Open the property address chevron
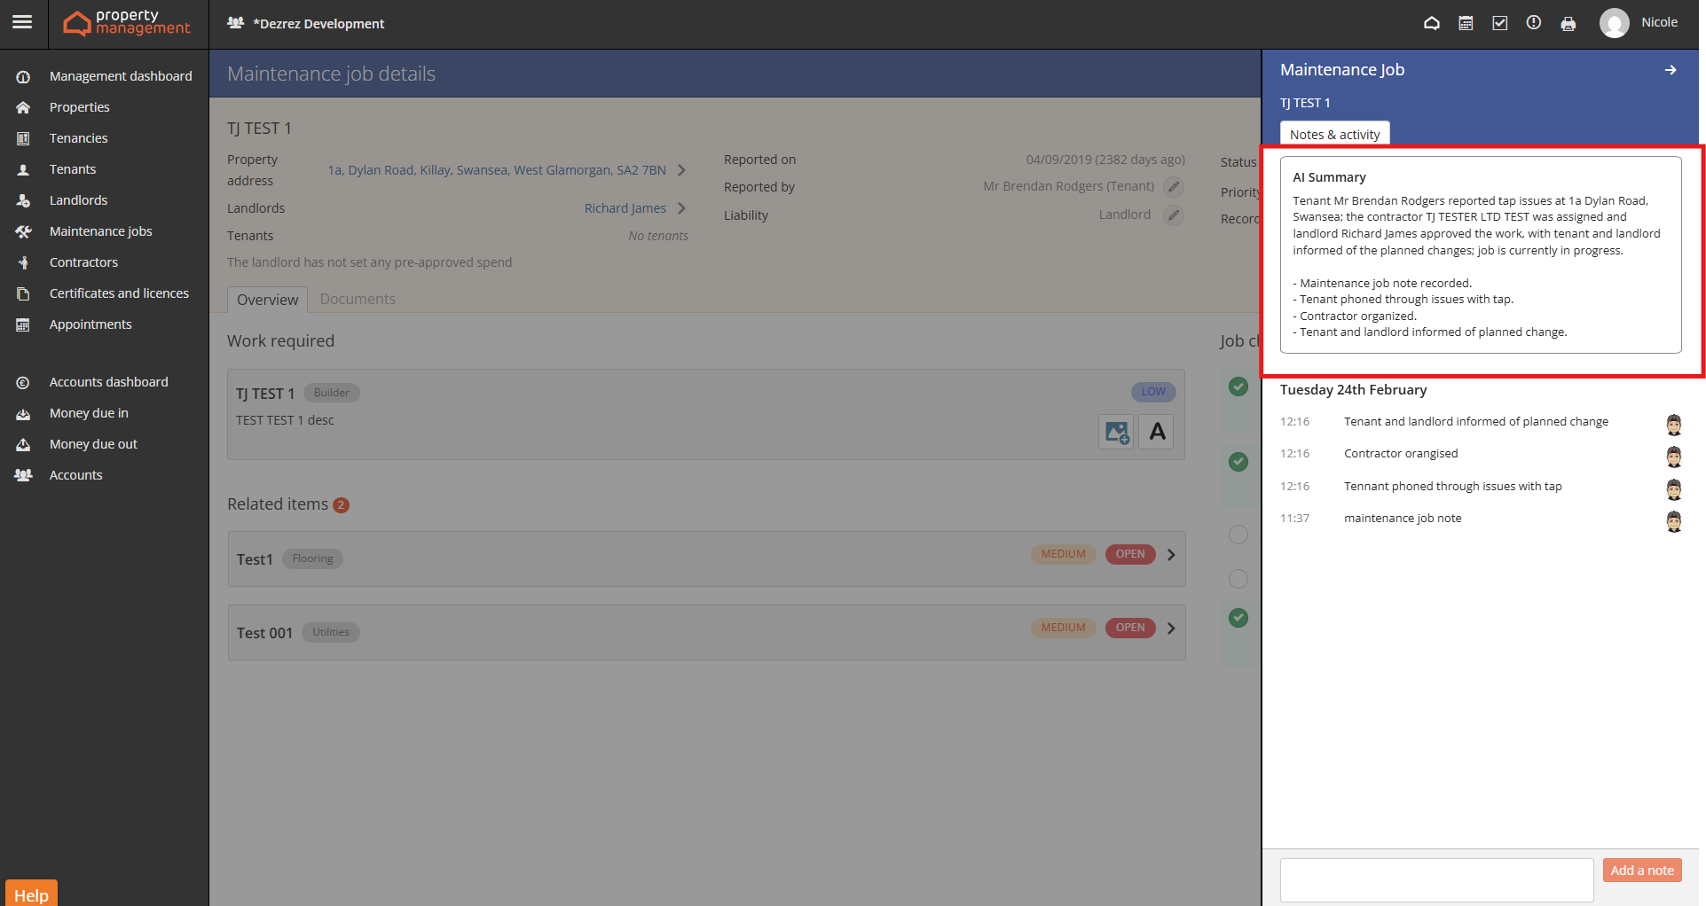The image size is (1706, 906). [681, 170]
